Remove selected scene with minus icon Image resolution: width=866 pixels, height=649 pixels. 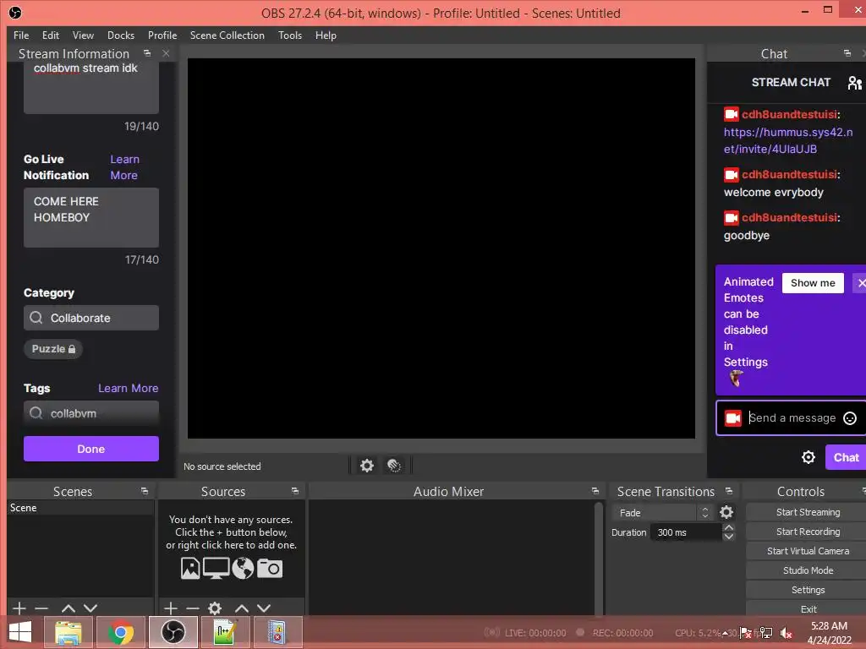click(41, 608)
